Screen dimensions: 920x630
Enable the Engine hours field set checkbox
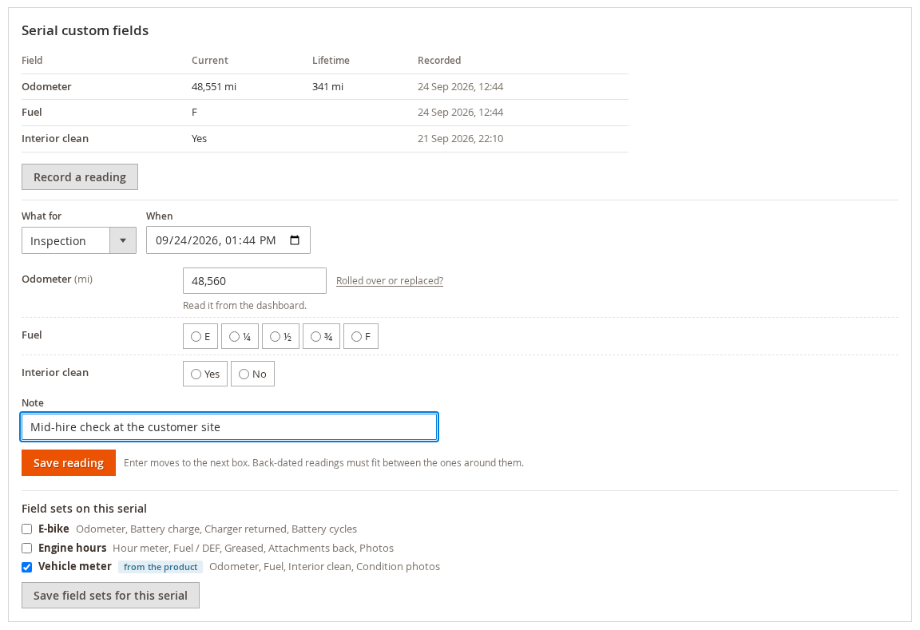[27, 548]
